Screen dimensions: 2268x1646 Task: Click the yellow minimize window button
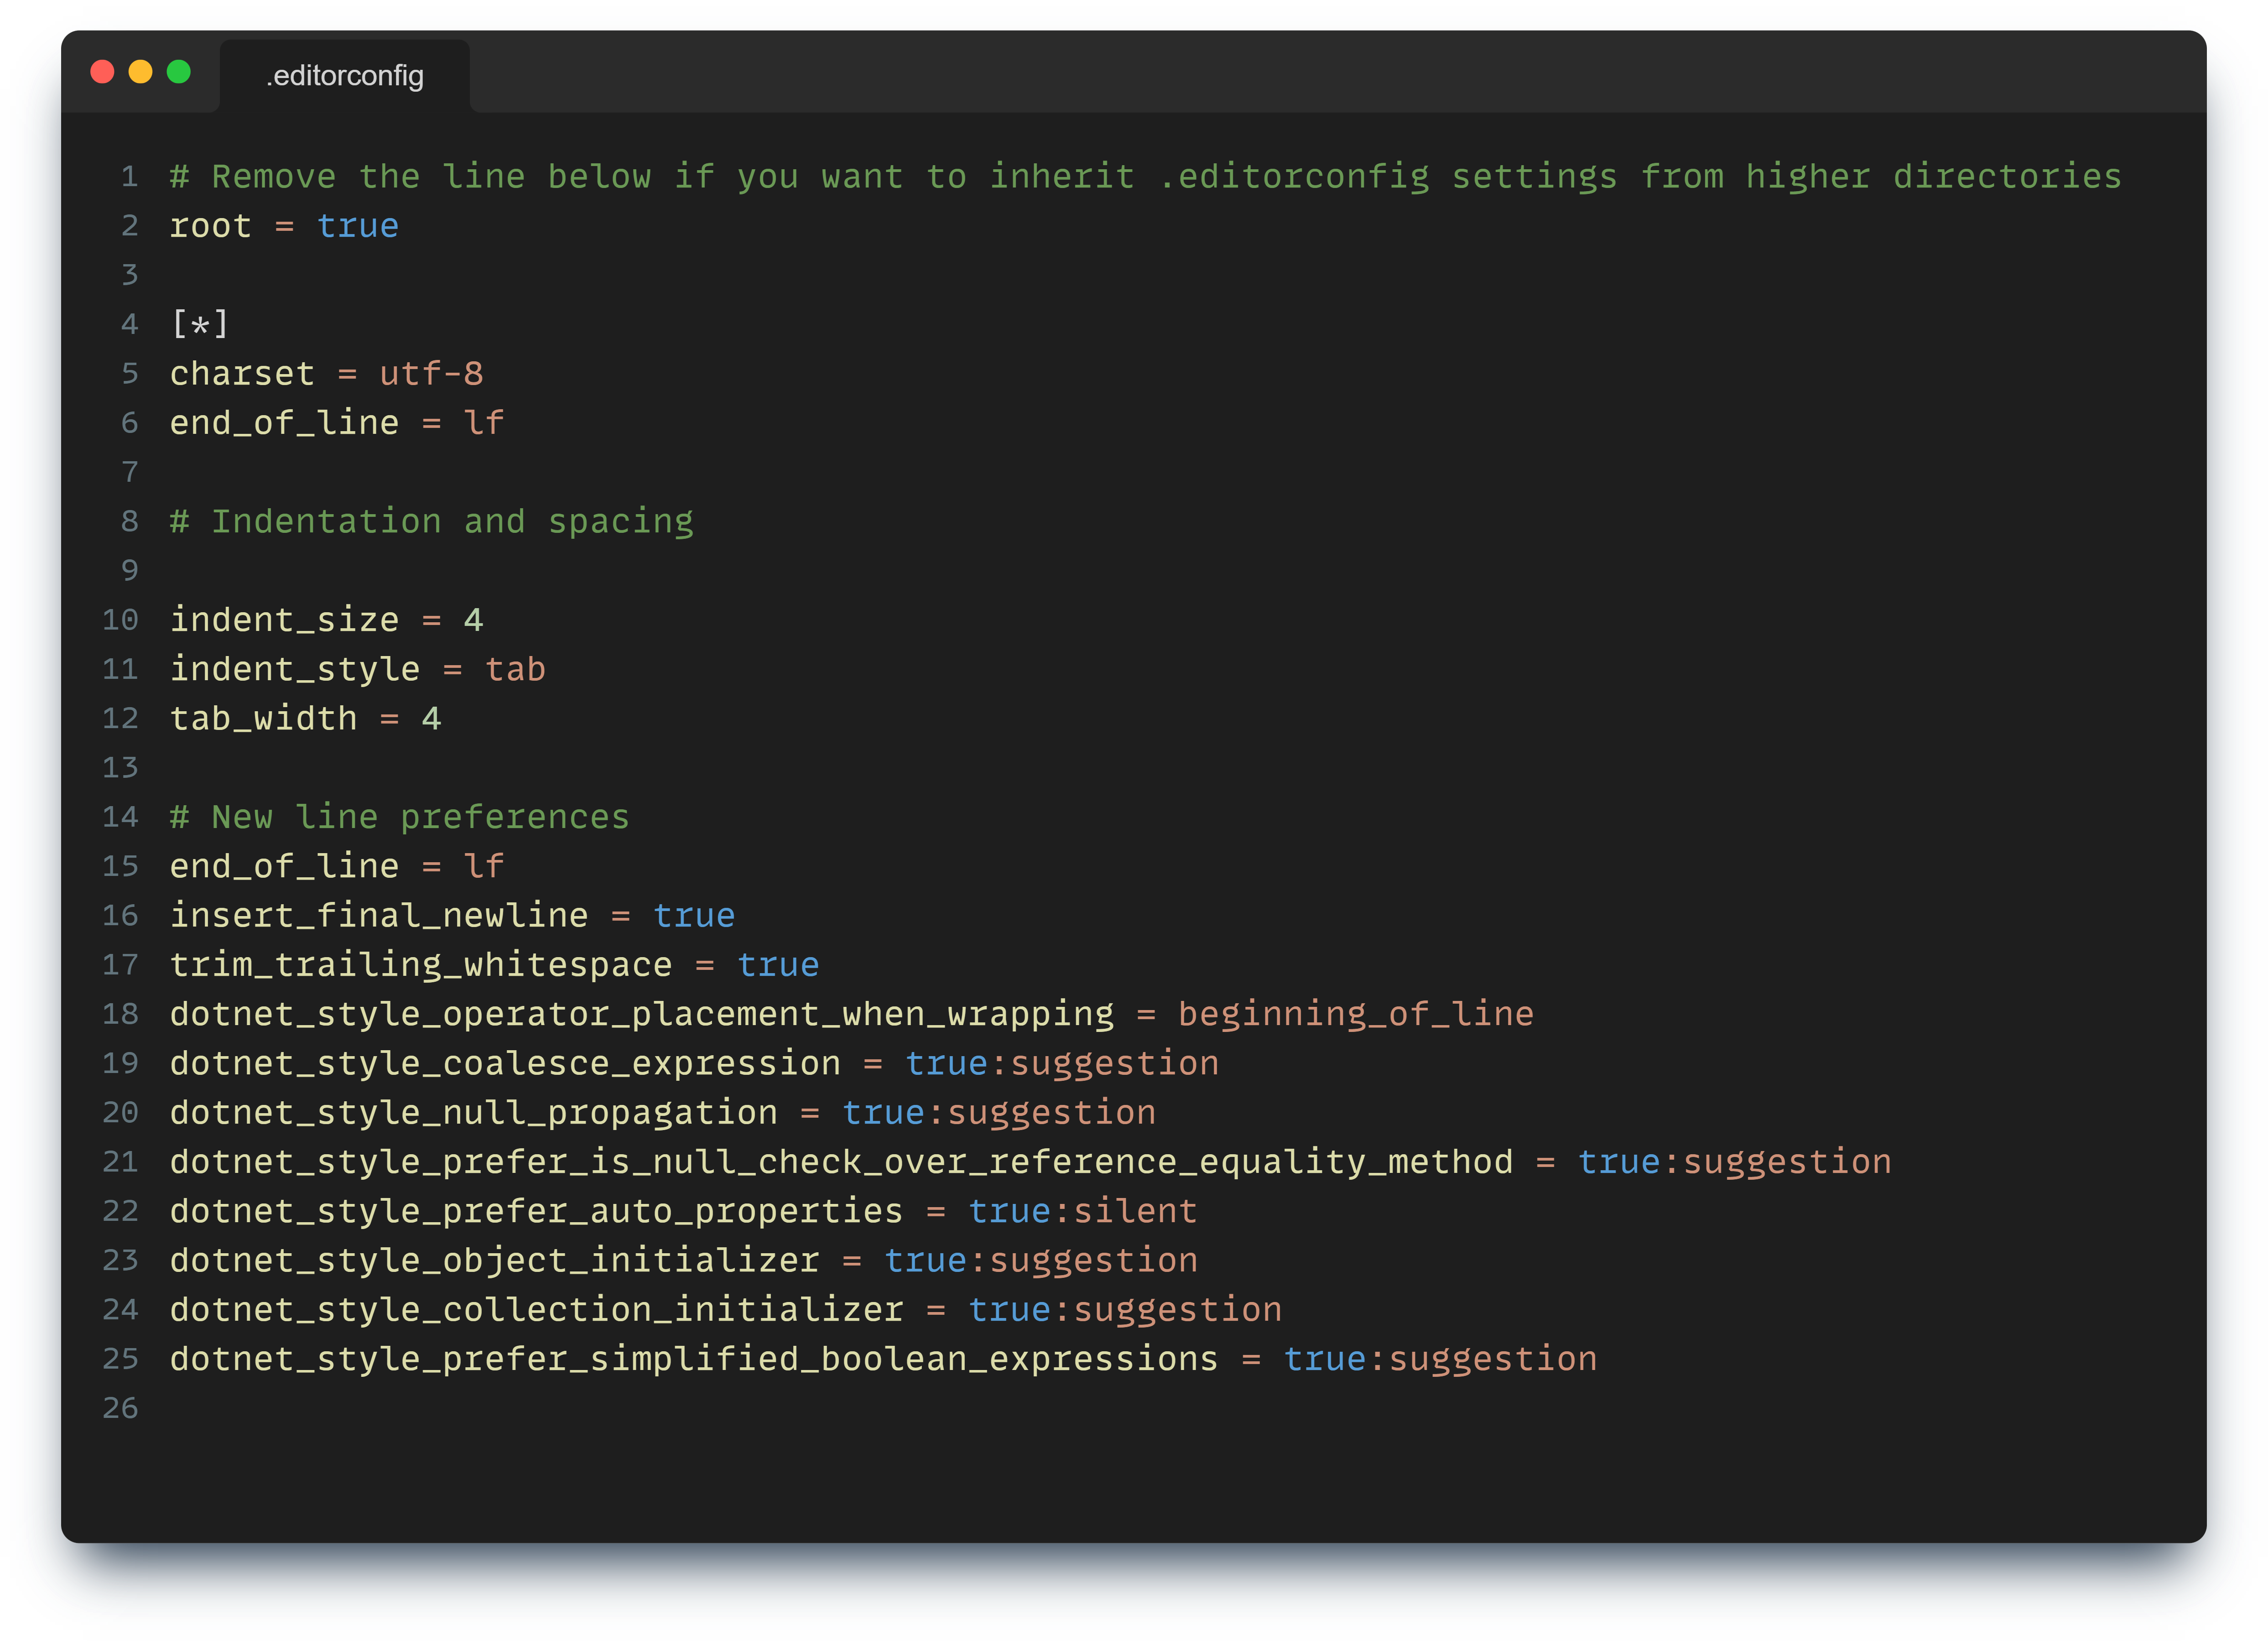pos(141,71)
